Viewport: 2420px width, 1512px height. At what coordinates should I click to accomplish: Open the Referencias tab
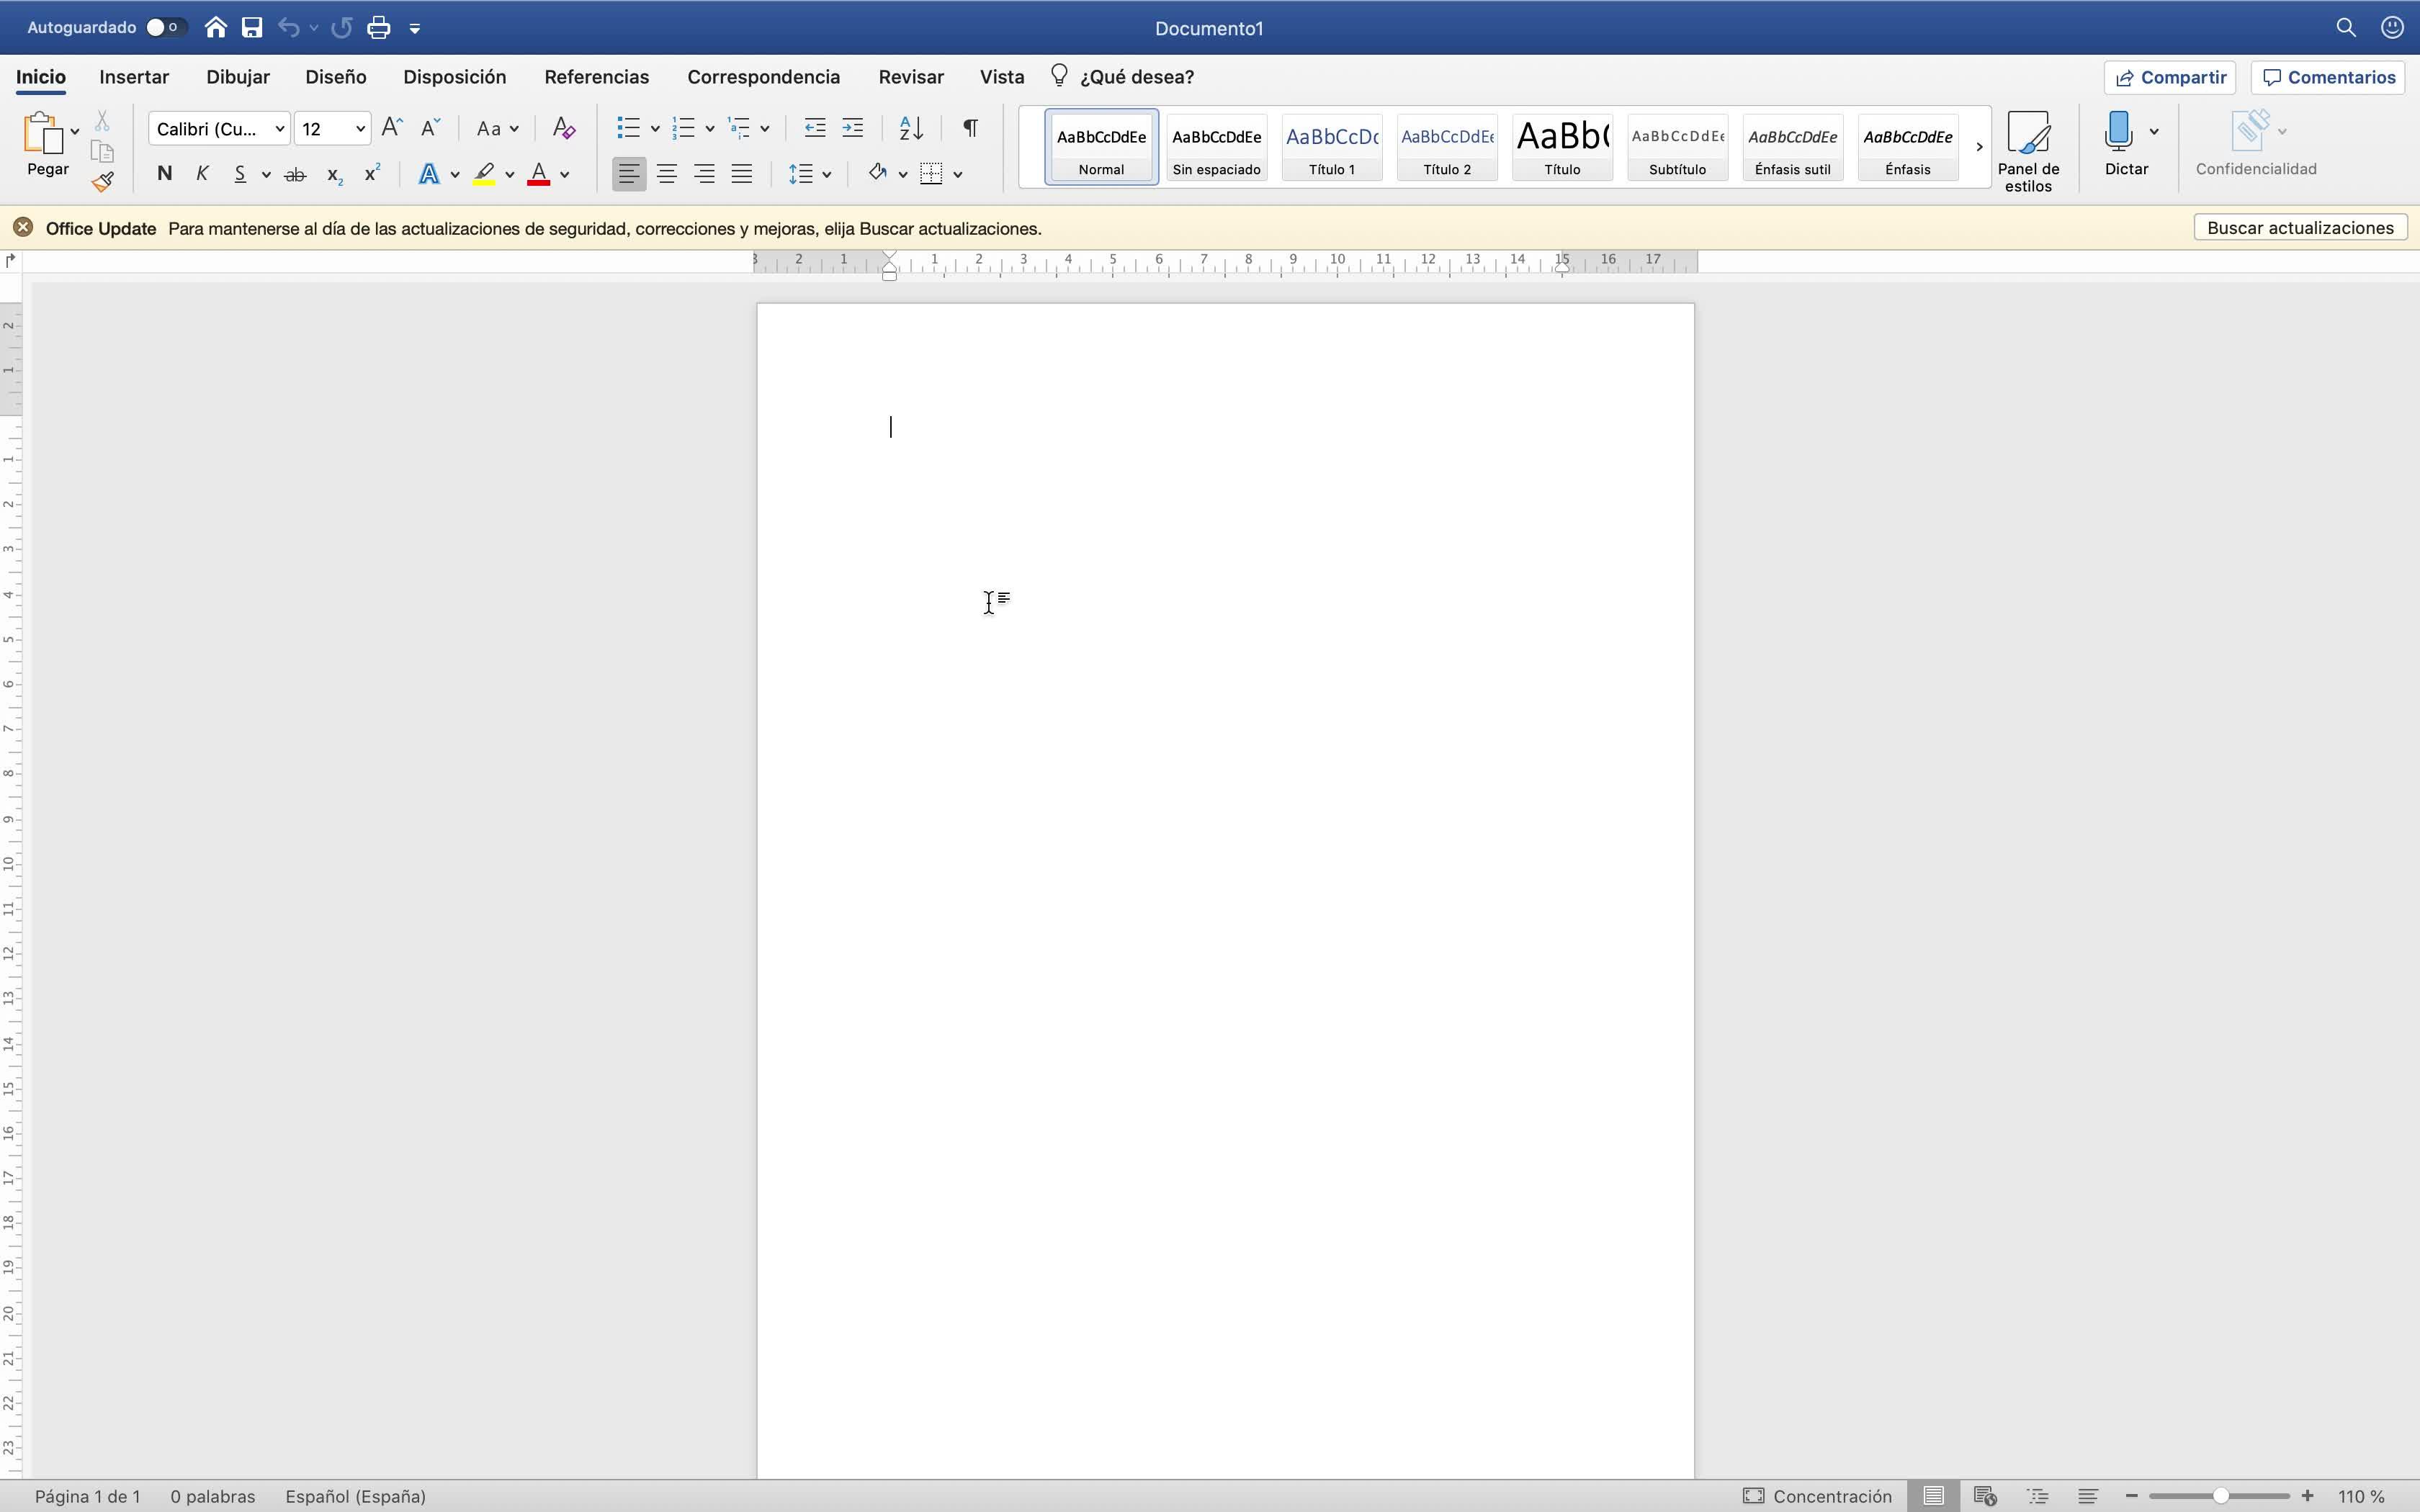(596, 77)
